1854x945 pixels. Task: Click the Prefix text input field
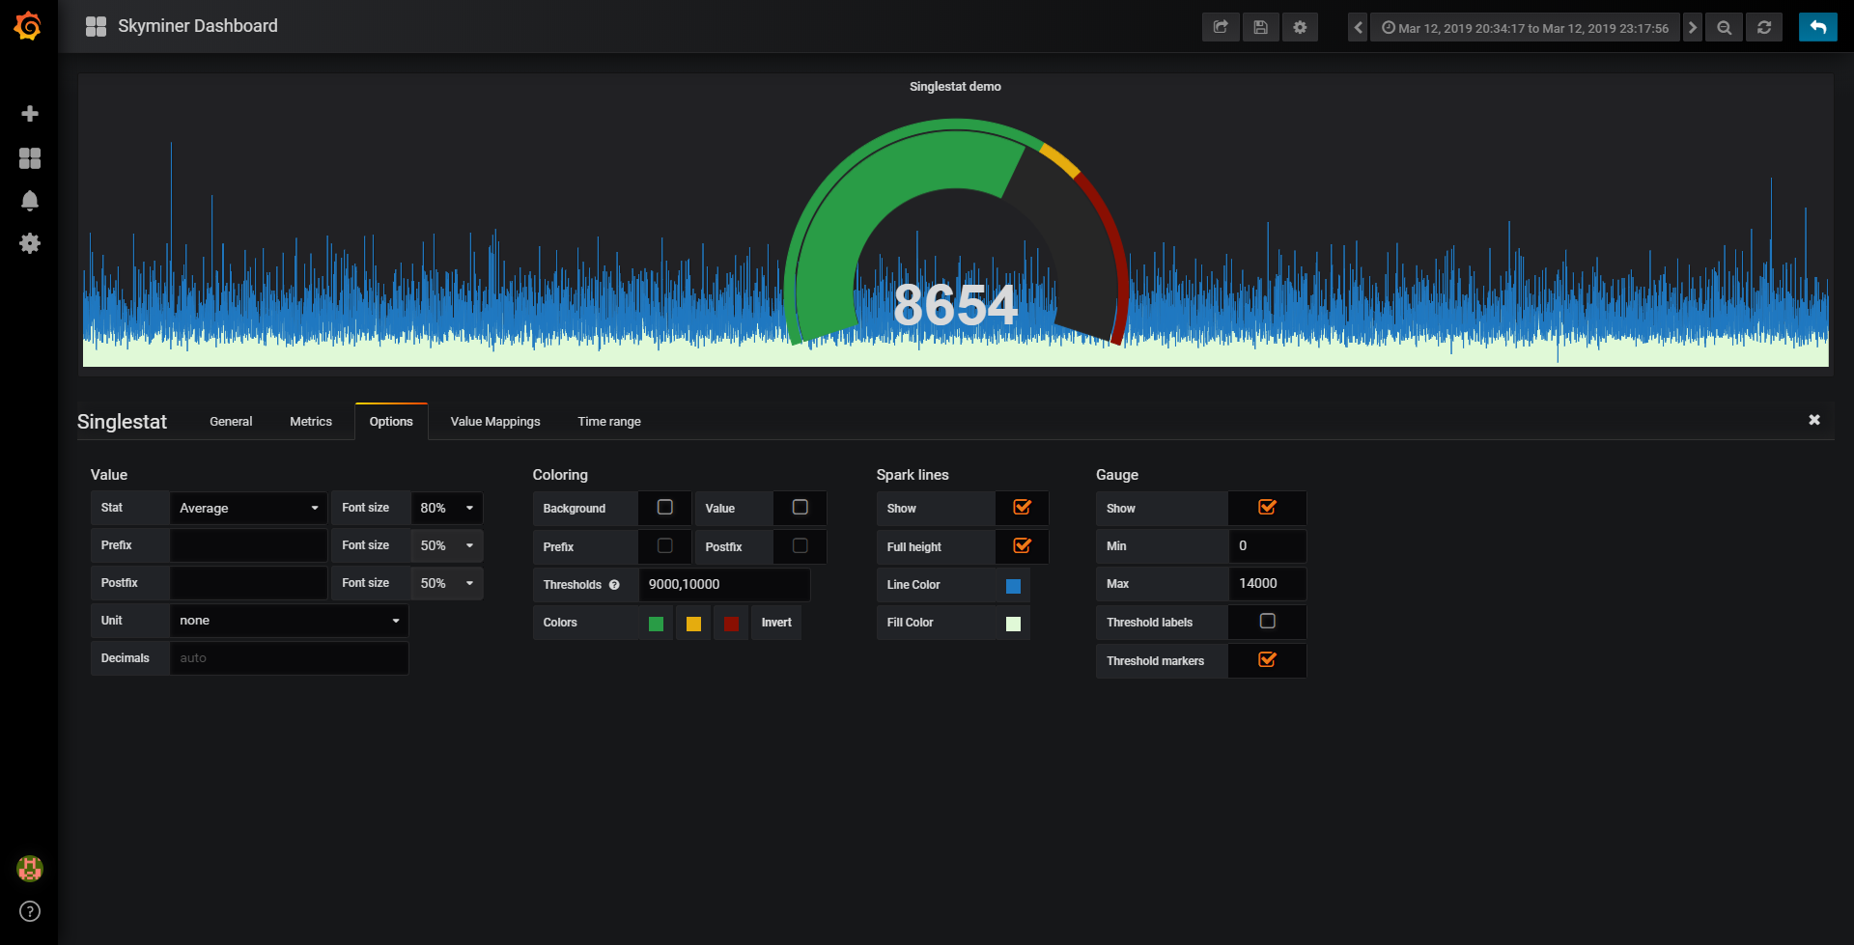tap(248, 545)
